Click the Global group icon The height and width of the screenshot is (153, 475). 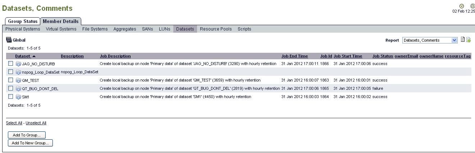click(x=9, y=40)
